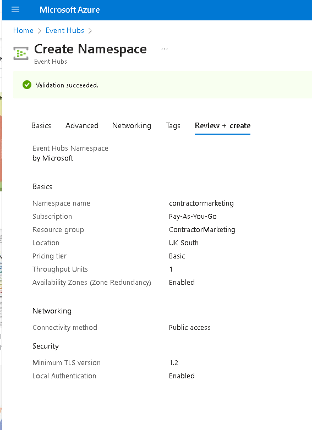Click the chevron after Home breadcrumb

40,31
